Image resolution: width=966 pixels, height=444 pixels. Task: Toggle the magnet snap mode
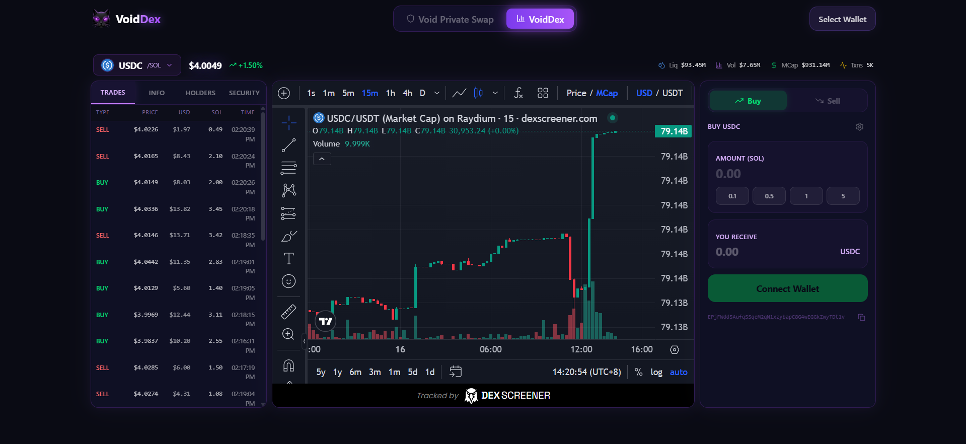288,365
